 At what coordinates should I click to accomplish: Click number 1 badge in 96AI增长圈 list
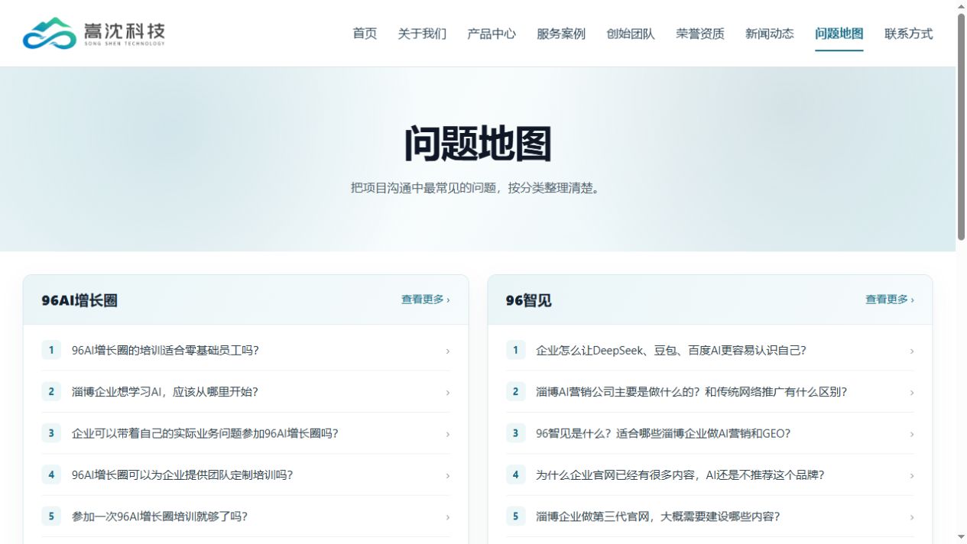(51, 350)
